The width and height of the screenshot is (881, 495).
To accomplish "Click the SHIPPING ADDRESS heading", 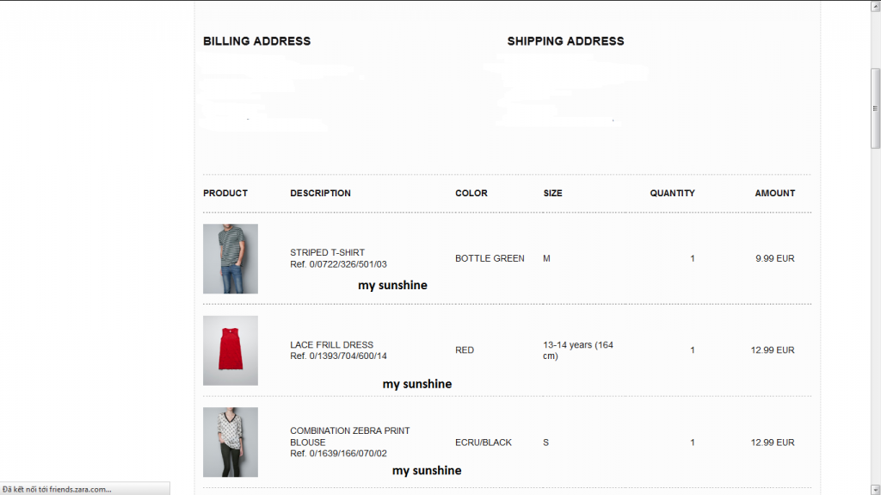I will 565,41.
